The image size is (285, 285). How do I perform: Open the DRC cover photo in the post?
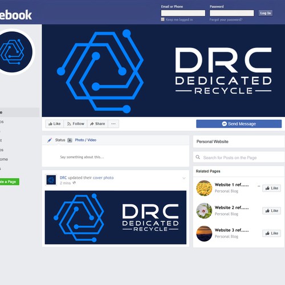click(116, 217)
